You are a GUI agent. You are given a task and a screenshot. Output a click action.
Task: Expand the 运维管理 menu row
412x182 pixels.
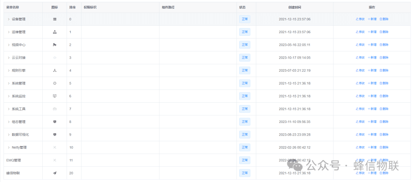8,32
